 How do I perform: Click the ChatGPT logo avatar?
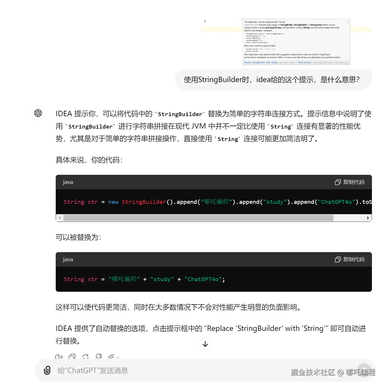click(38, 113)
